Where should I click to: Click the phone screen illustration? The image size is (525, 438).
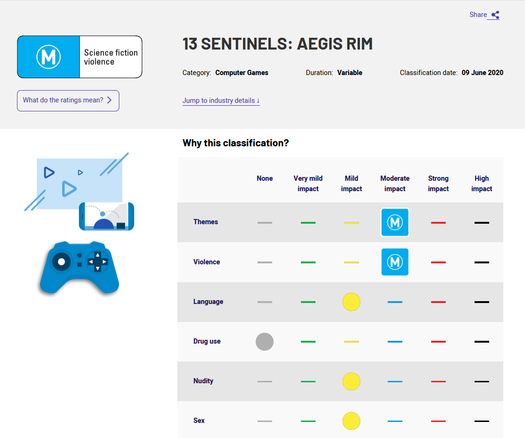tap(107, 217)
